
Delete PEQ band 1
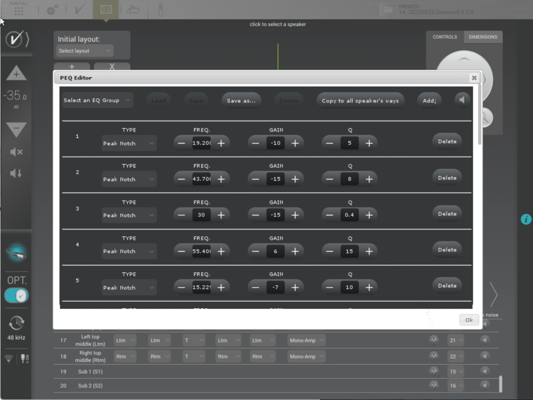tap(447, 141)
